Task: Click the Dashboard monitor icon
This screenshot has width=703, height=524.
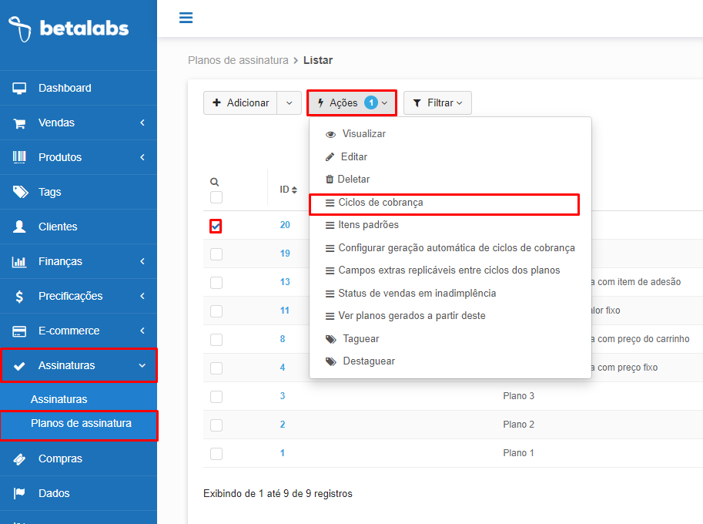Action: point(19,88)
